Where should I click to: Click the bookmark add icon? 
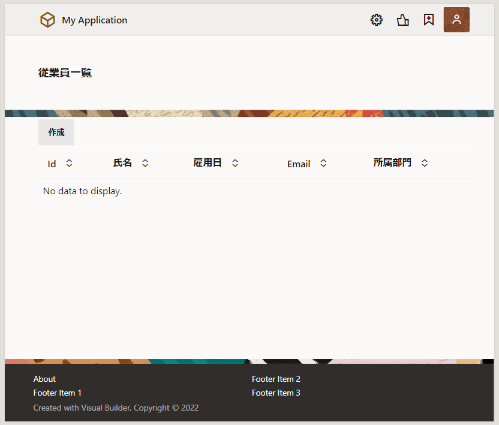[428, 20]
